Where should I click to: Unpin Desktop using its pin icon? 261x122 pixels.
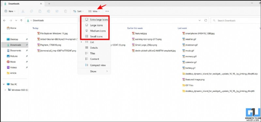coord(27,39)
